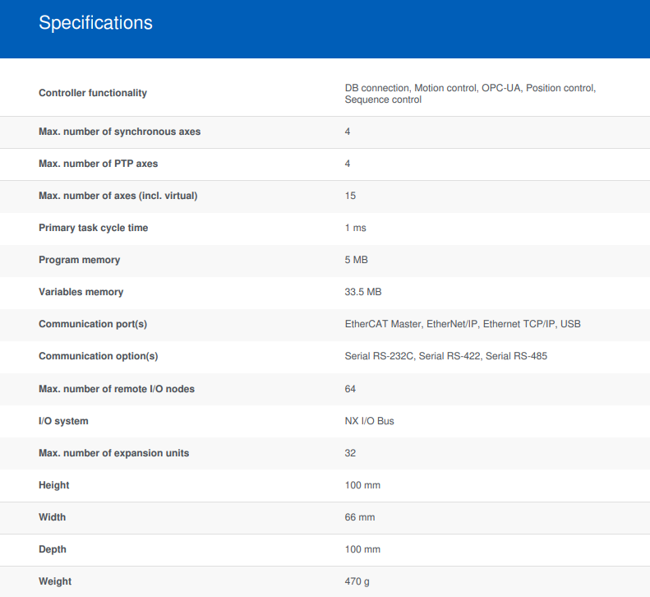Select Max. number of remote I/O nodes
This screenshot has height=597, width=650.
[117, 389]
